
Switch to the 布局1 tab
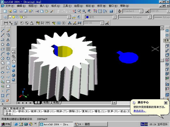pyautogui.click(x=46, y=102)
